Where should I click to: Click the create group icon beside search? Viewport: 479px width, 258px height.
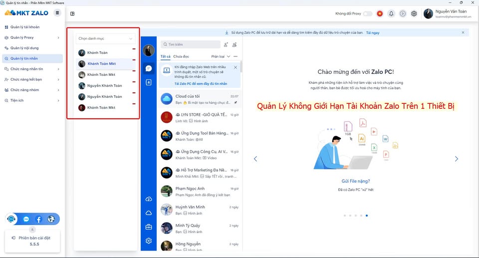pos(235,44)
